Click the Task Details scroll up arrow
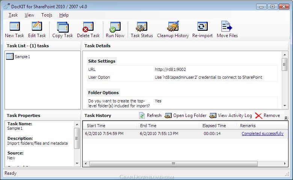Viewport: 293px width, 180px height. [285, 55]
